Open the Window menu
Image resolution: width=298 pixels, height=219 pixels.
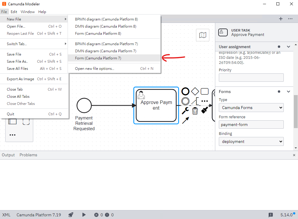click(28, 12)
